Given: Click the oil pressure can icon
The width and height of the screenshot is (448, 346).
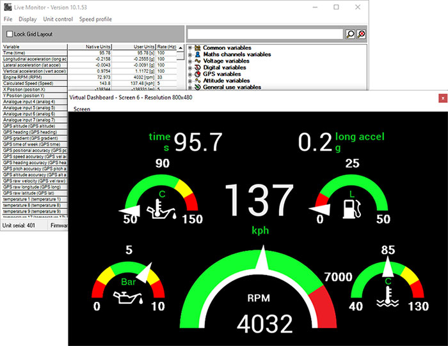Looking at the screenshot, I should coord(125,296).
